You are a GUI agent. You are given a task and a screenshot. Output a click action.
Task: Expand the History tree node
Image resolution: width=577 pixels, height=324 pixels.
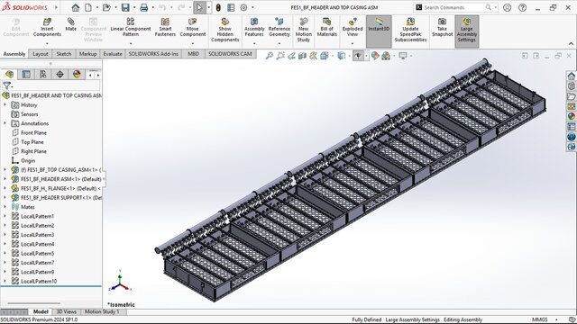point(5,104)
